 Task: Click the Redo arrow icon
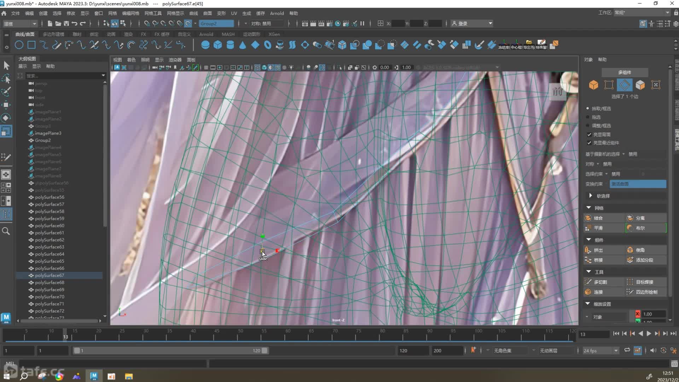pos(83,23)
